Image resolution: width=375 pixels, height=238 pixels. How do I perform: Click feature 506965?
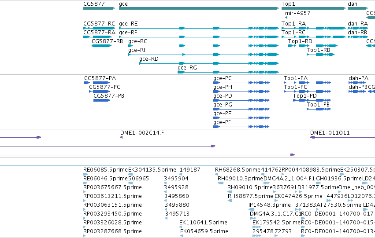point(139,179)
